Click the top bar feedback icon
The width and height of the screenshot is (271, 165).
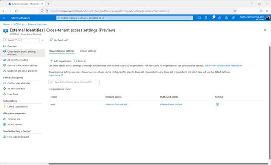(233, 18)
